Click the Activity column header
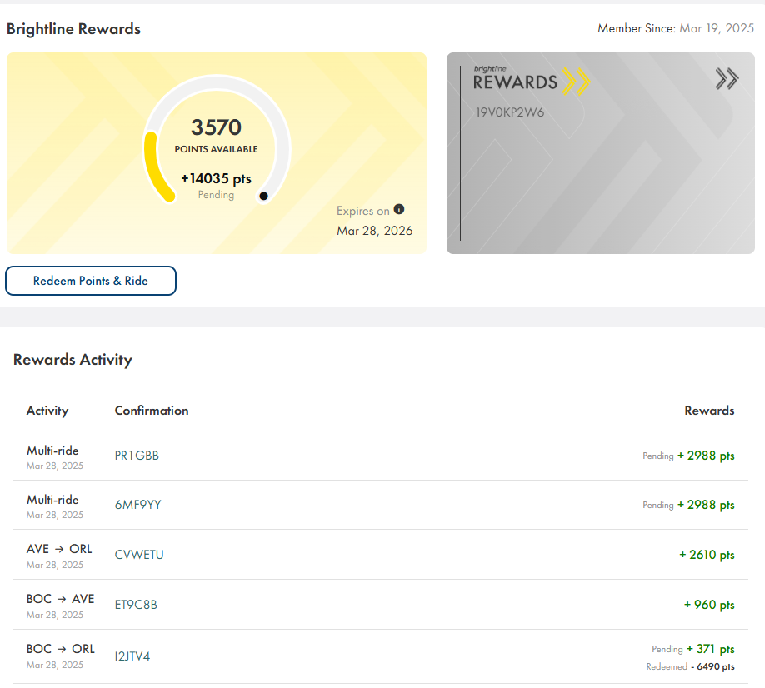765x688 pixels. point(47,411)
